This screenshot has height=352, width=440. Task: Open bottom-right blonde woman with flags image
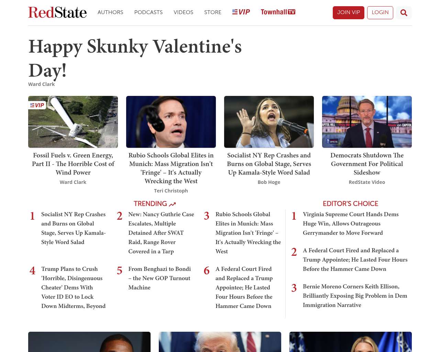tap(351, 342)
